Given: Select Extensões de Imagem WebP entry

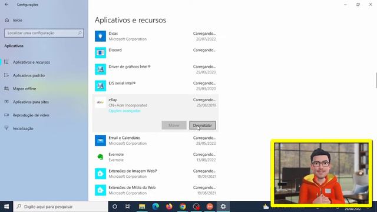Looking at the screenshot, I should [133, 171].
